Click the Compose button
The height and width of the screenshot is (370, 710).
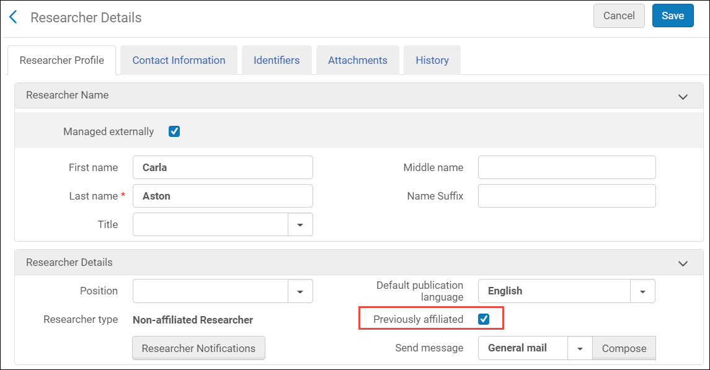[624, 348]
